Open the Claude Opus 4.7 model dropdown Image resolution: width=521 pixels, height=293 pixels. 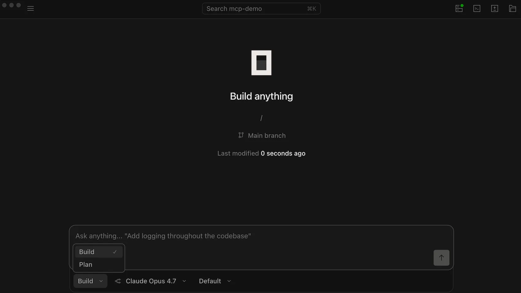point(150,281)
